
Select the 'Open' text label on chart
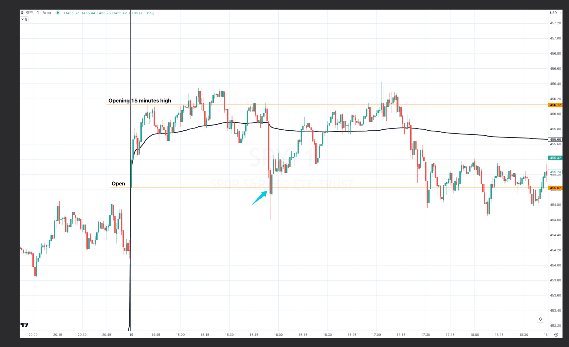coord(118,184)
